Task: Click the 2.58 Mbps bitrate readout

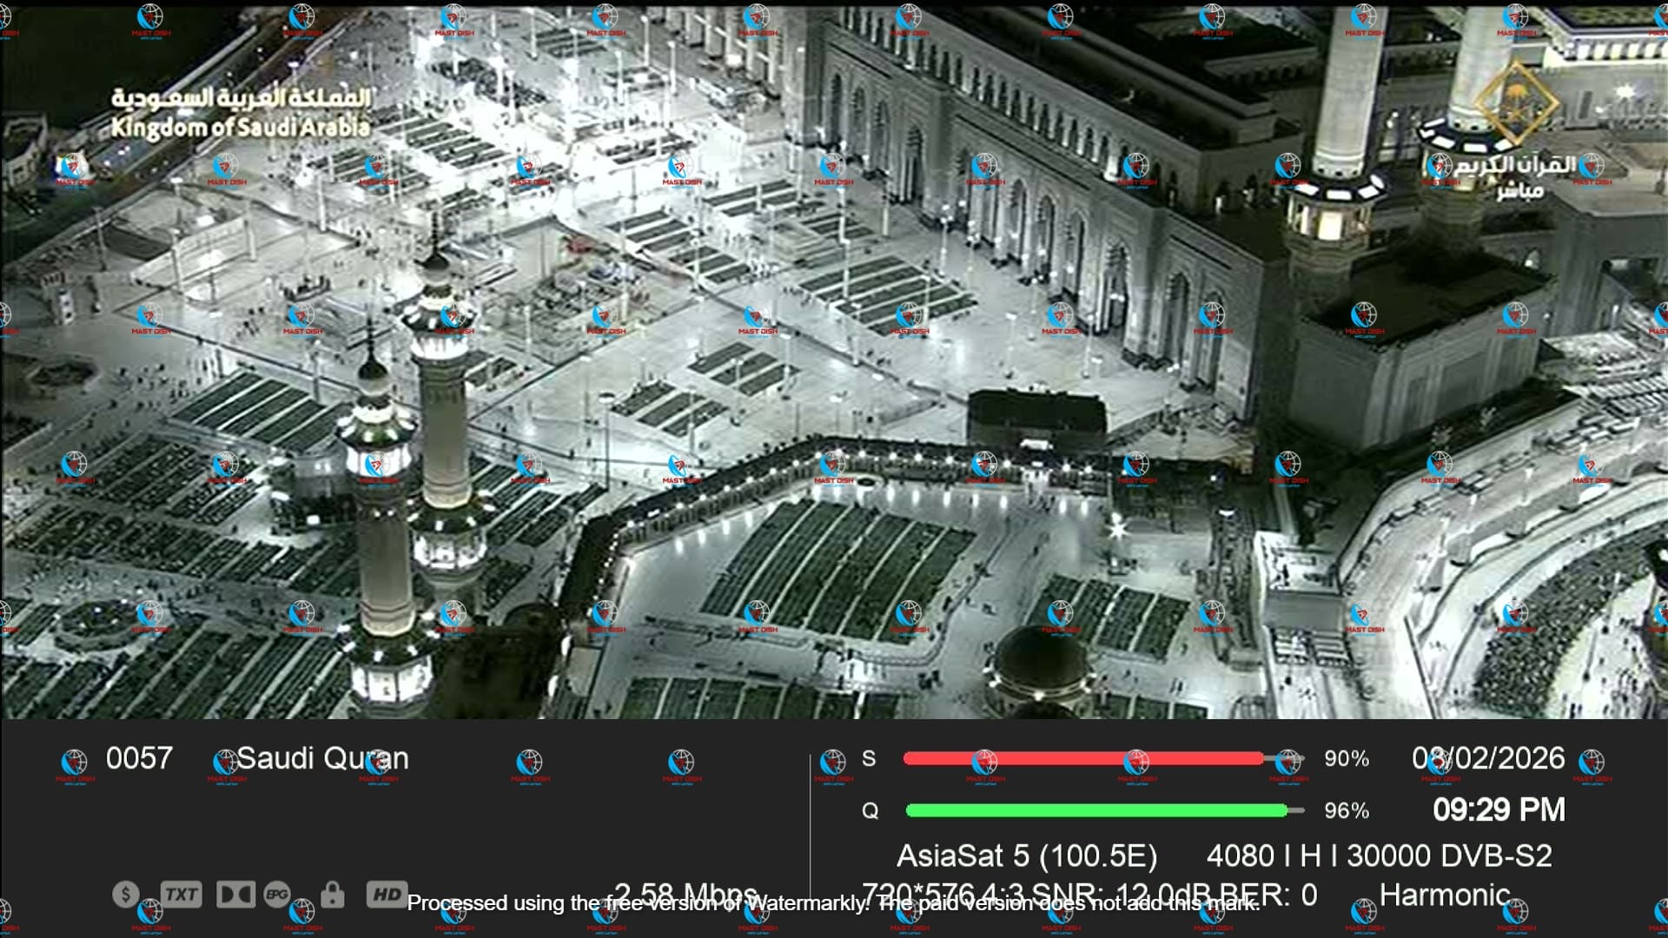Action: point(685,891)
